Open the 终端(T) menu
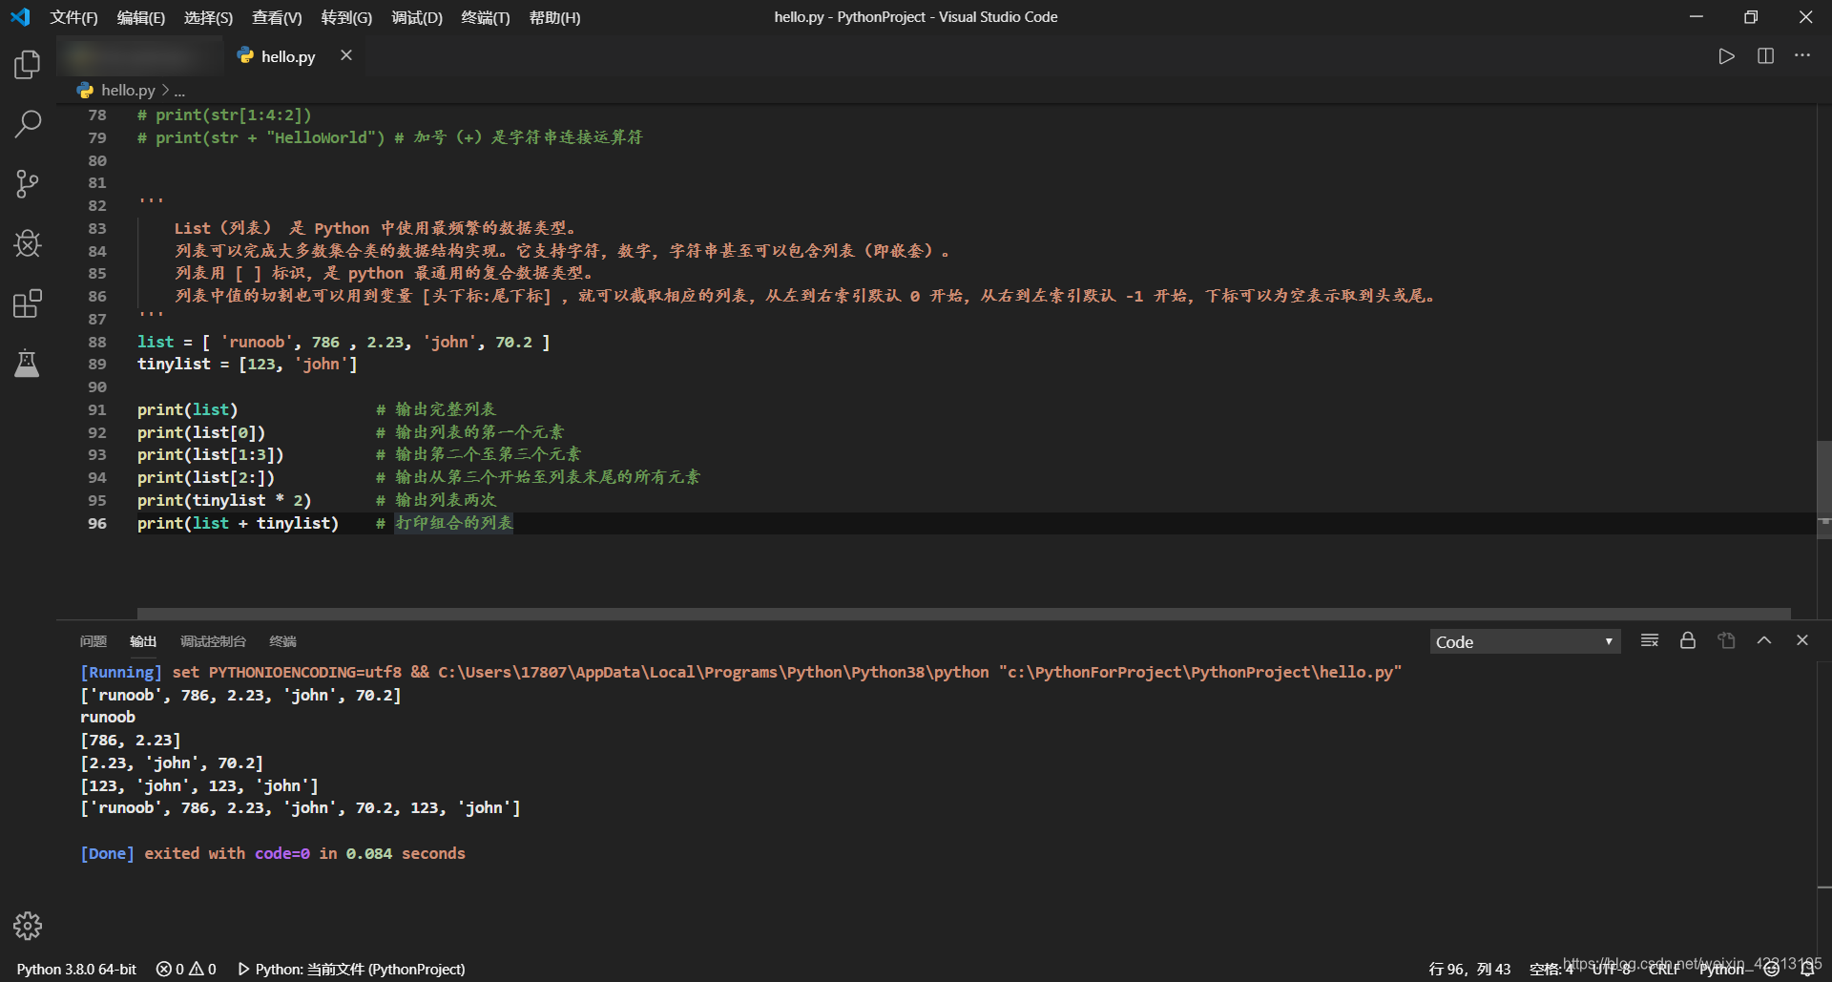This screenshot has width=1832, height=982. click(486, 17)
